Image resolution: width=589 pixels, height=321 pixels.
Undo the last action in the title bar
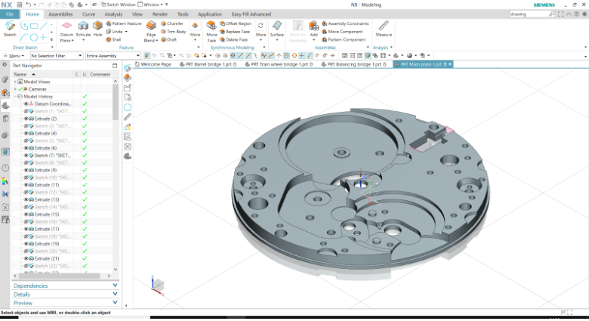click(29, 5)
